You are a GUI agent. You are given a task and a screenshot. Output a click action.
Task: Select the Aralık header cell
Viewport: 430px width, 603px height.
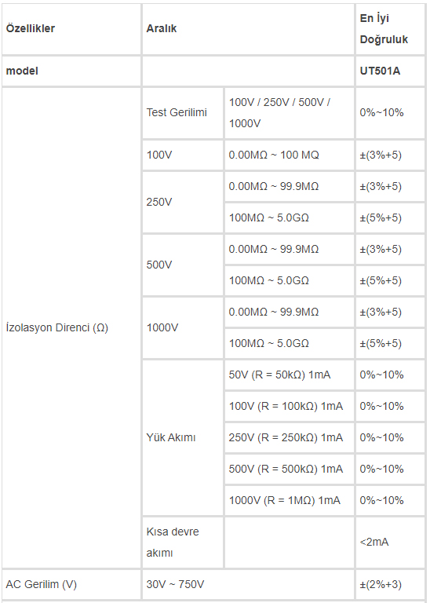pos(248,29)
